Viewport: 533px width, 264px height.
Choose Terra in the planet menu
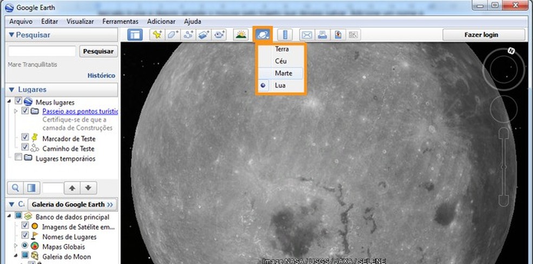pyautogui.click(x=281, y=49)
